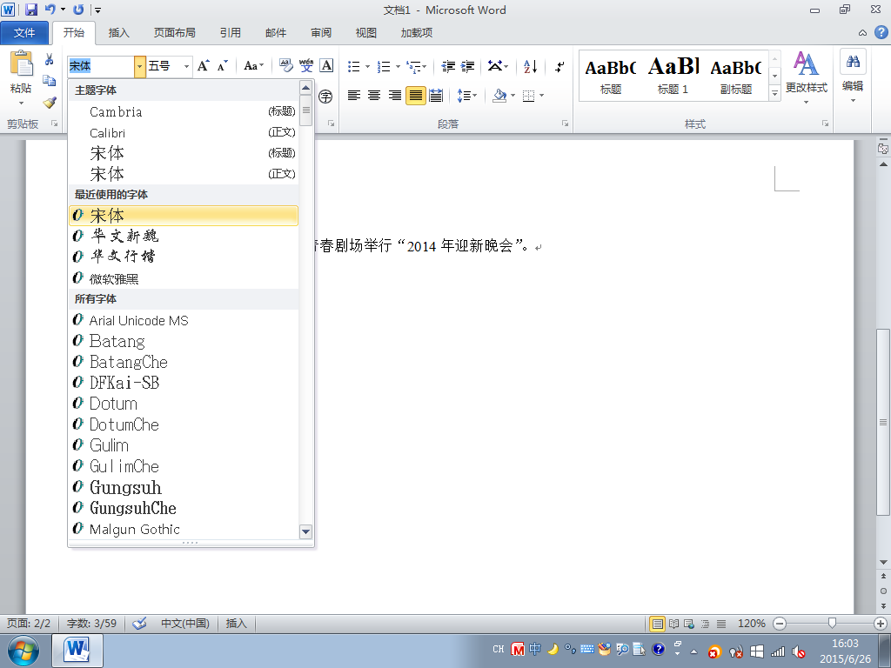Click the zoom in plus button
This screenshot has width=891, height=668.
tap(881, 624)
